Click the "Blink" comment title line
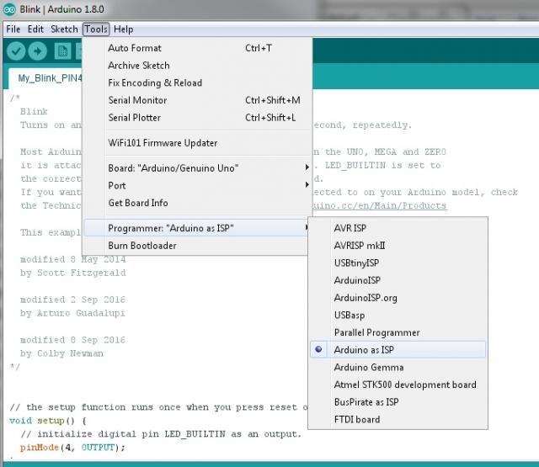This screenshot has height=467, width=539. [x=34, y=112]
